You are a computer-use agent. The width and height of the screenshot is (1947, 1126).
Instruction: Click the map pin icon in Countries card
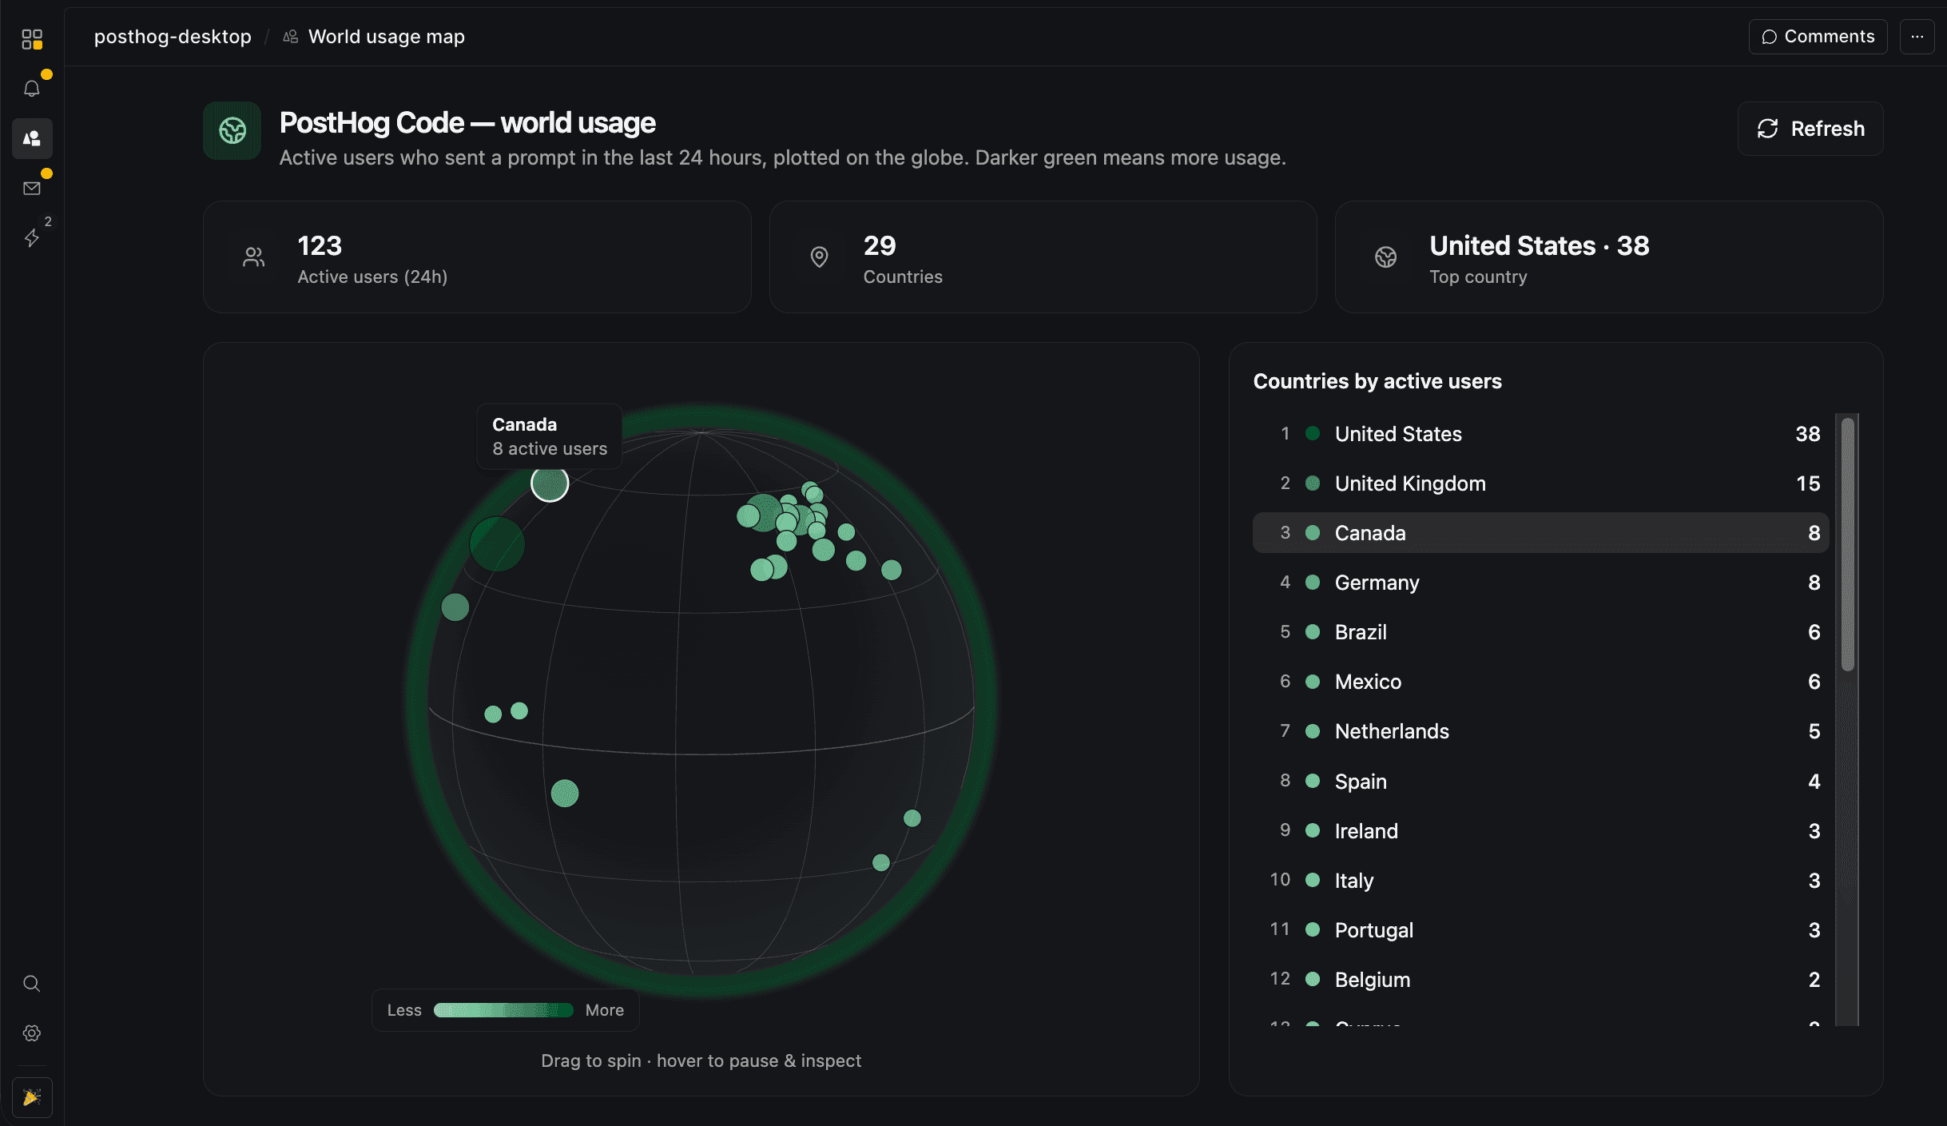pos(819,257)
